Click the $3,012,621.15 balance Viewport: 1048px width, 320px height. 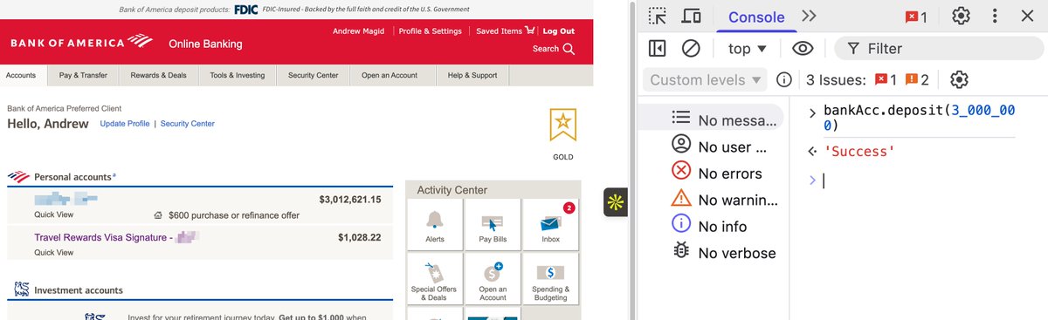point(350,200)
